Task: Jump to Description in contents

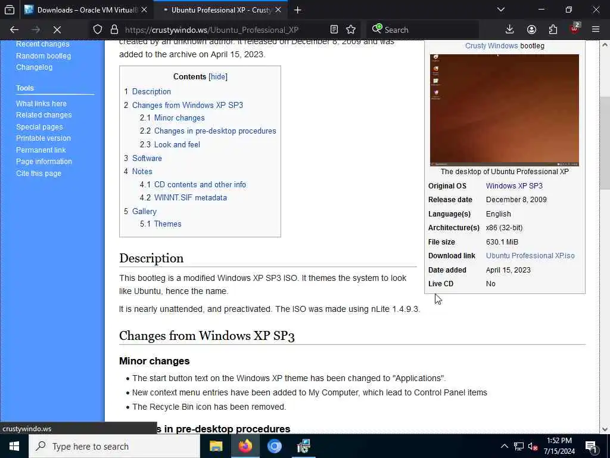Action: [x=151, y=91]
